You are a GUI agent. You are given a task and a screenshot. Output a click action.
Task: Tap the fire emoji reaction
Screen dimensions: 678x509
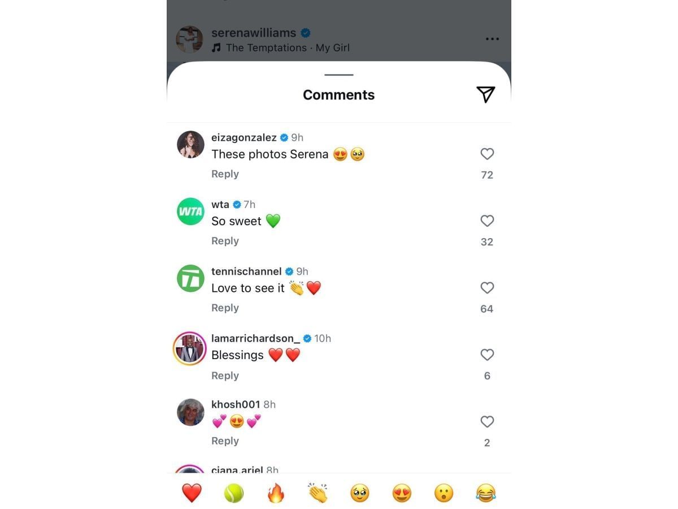[x=275, y=493]
